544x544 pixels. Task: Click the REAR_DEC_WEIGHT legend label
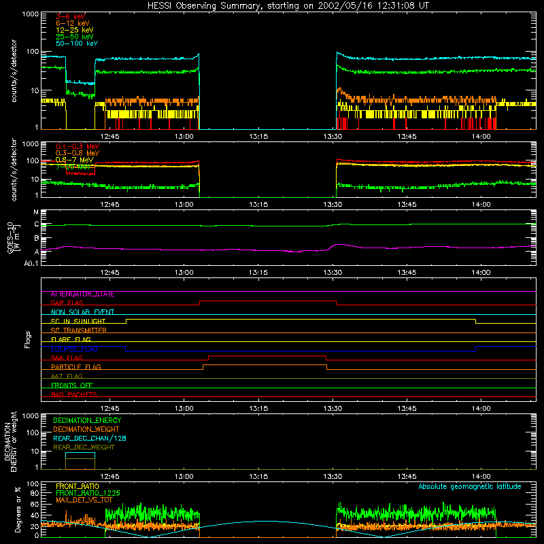tap(84, 447)
